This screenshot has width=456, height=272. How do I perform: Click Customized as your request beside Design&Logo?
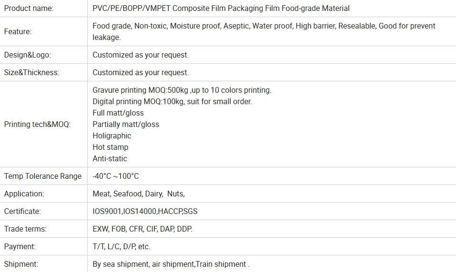(141, 55)
